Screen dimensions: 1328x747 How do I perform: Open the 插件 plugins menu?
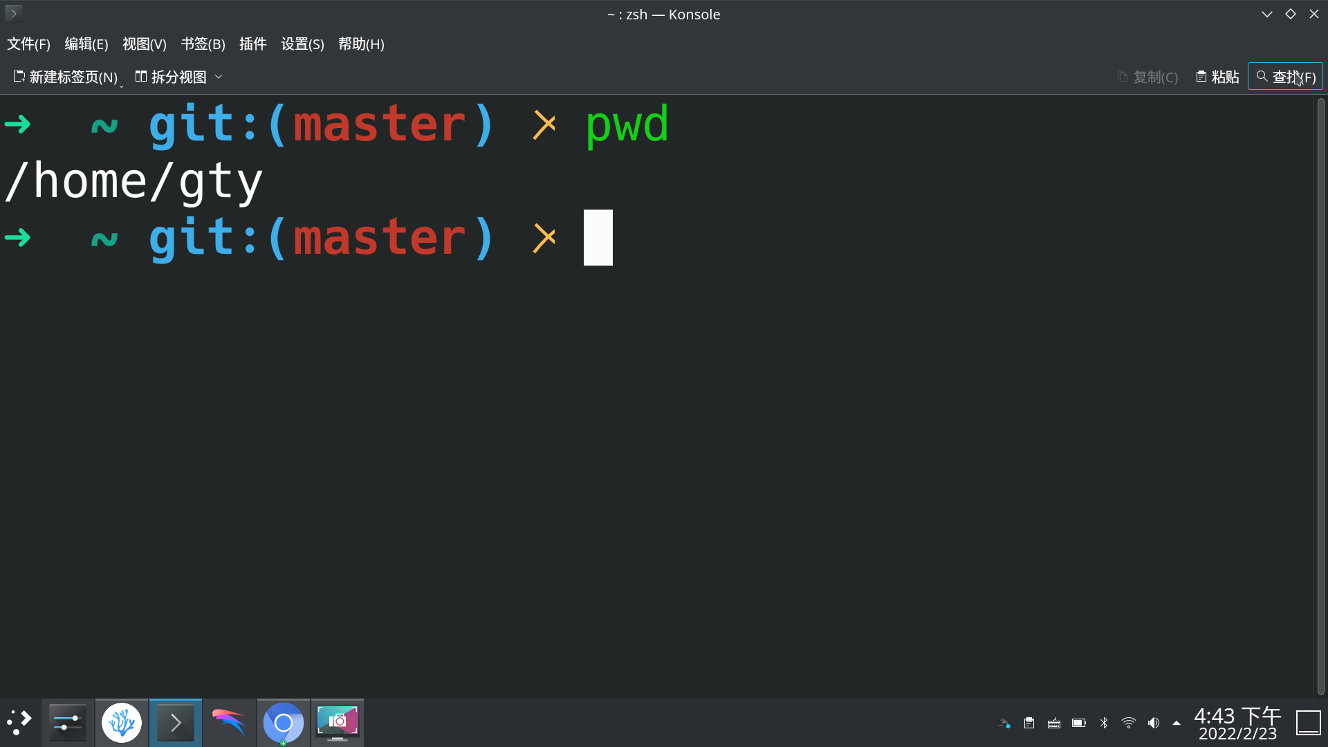pyautogui.click(x=252, y=44)
